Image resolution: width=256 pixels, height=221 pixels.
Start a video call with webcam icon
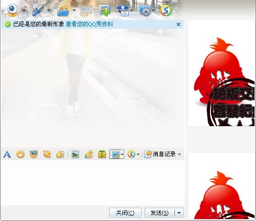(x=12, y=10)
